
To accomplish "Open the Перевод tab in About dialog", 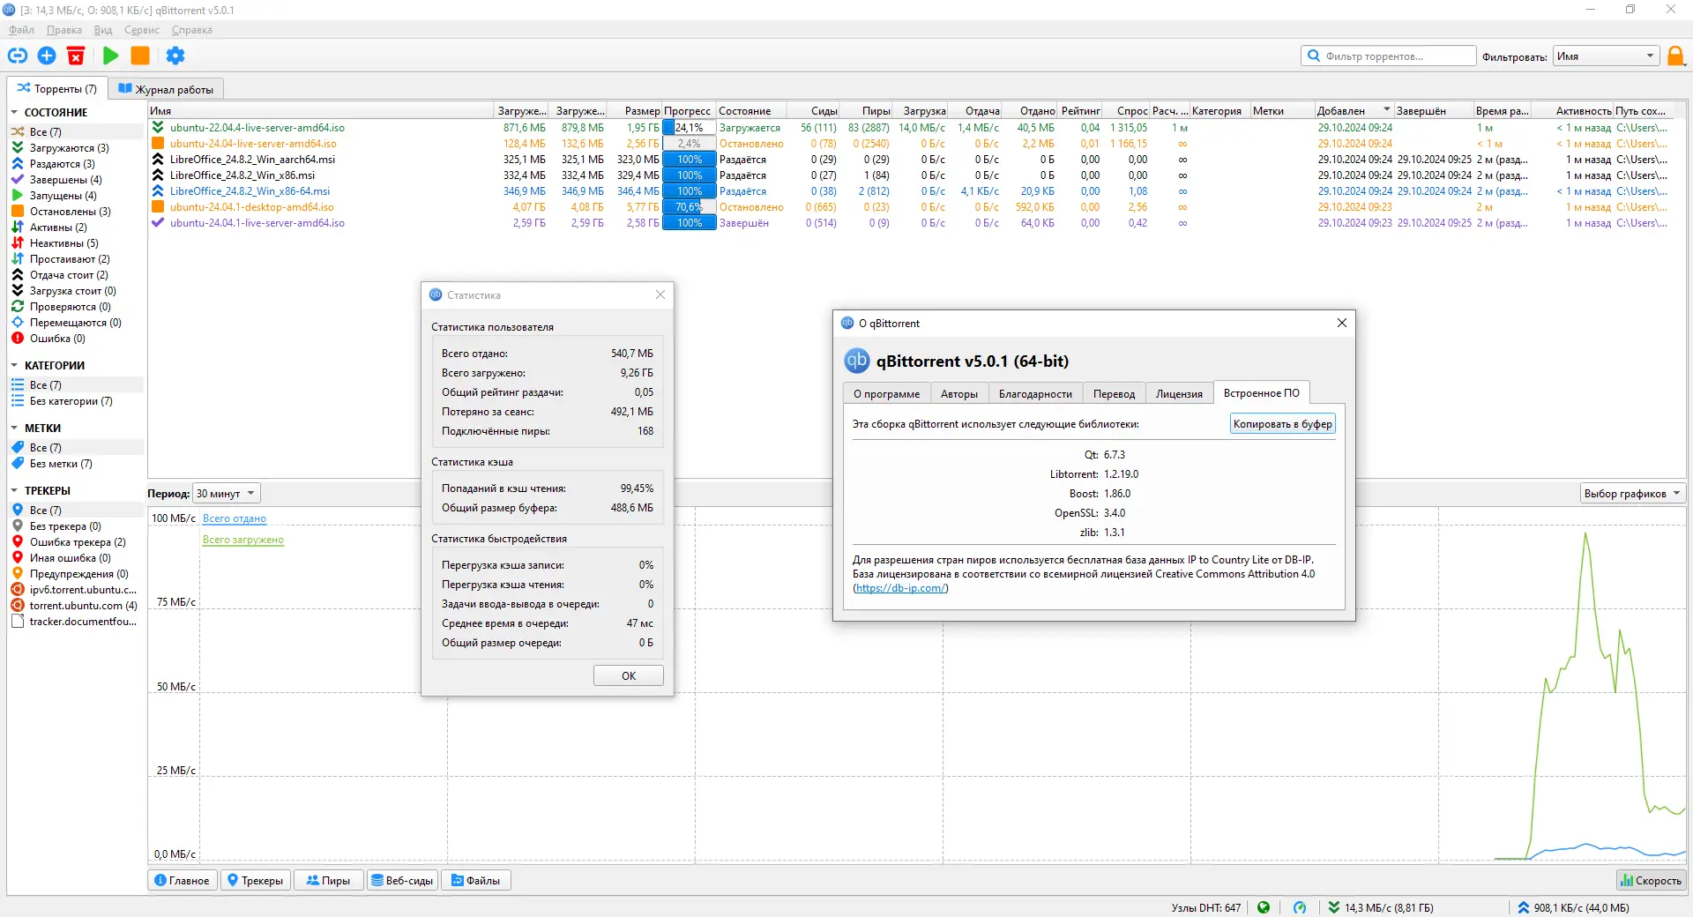I will pos(1115,394).
